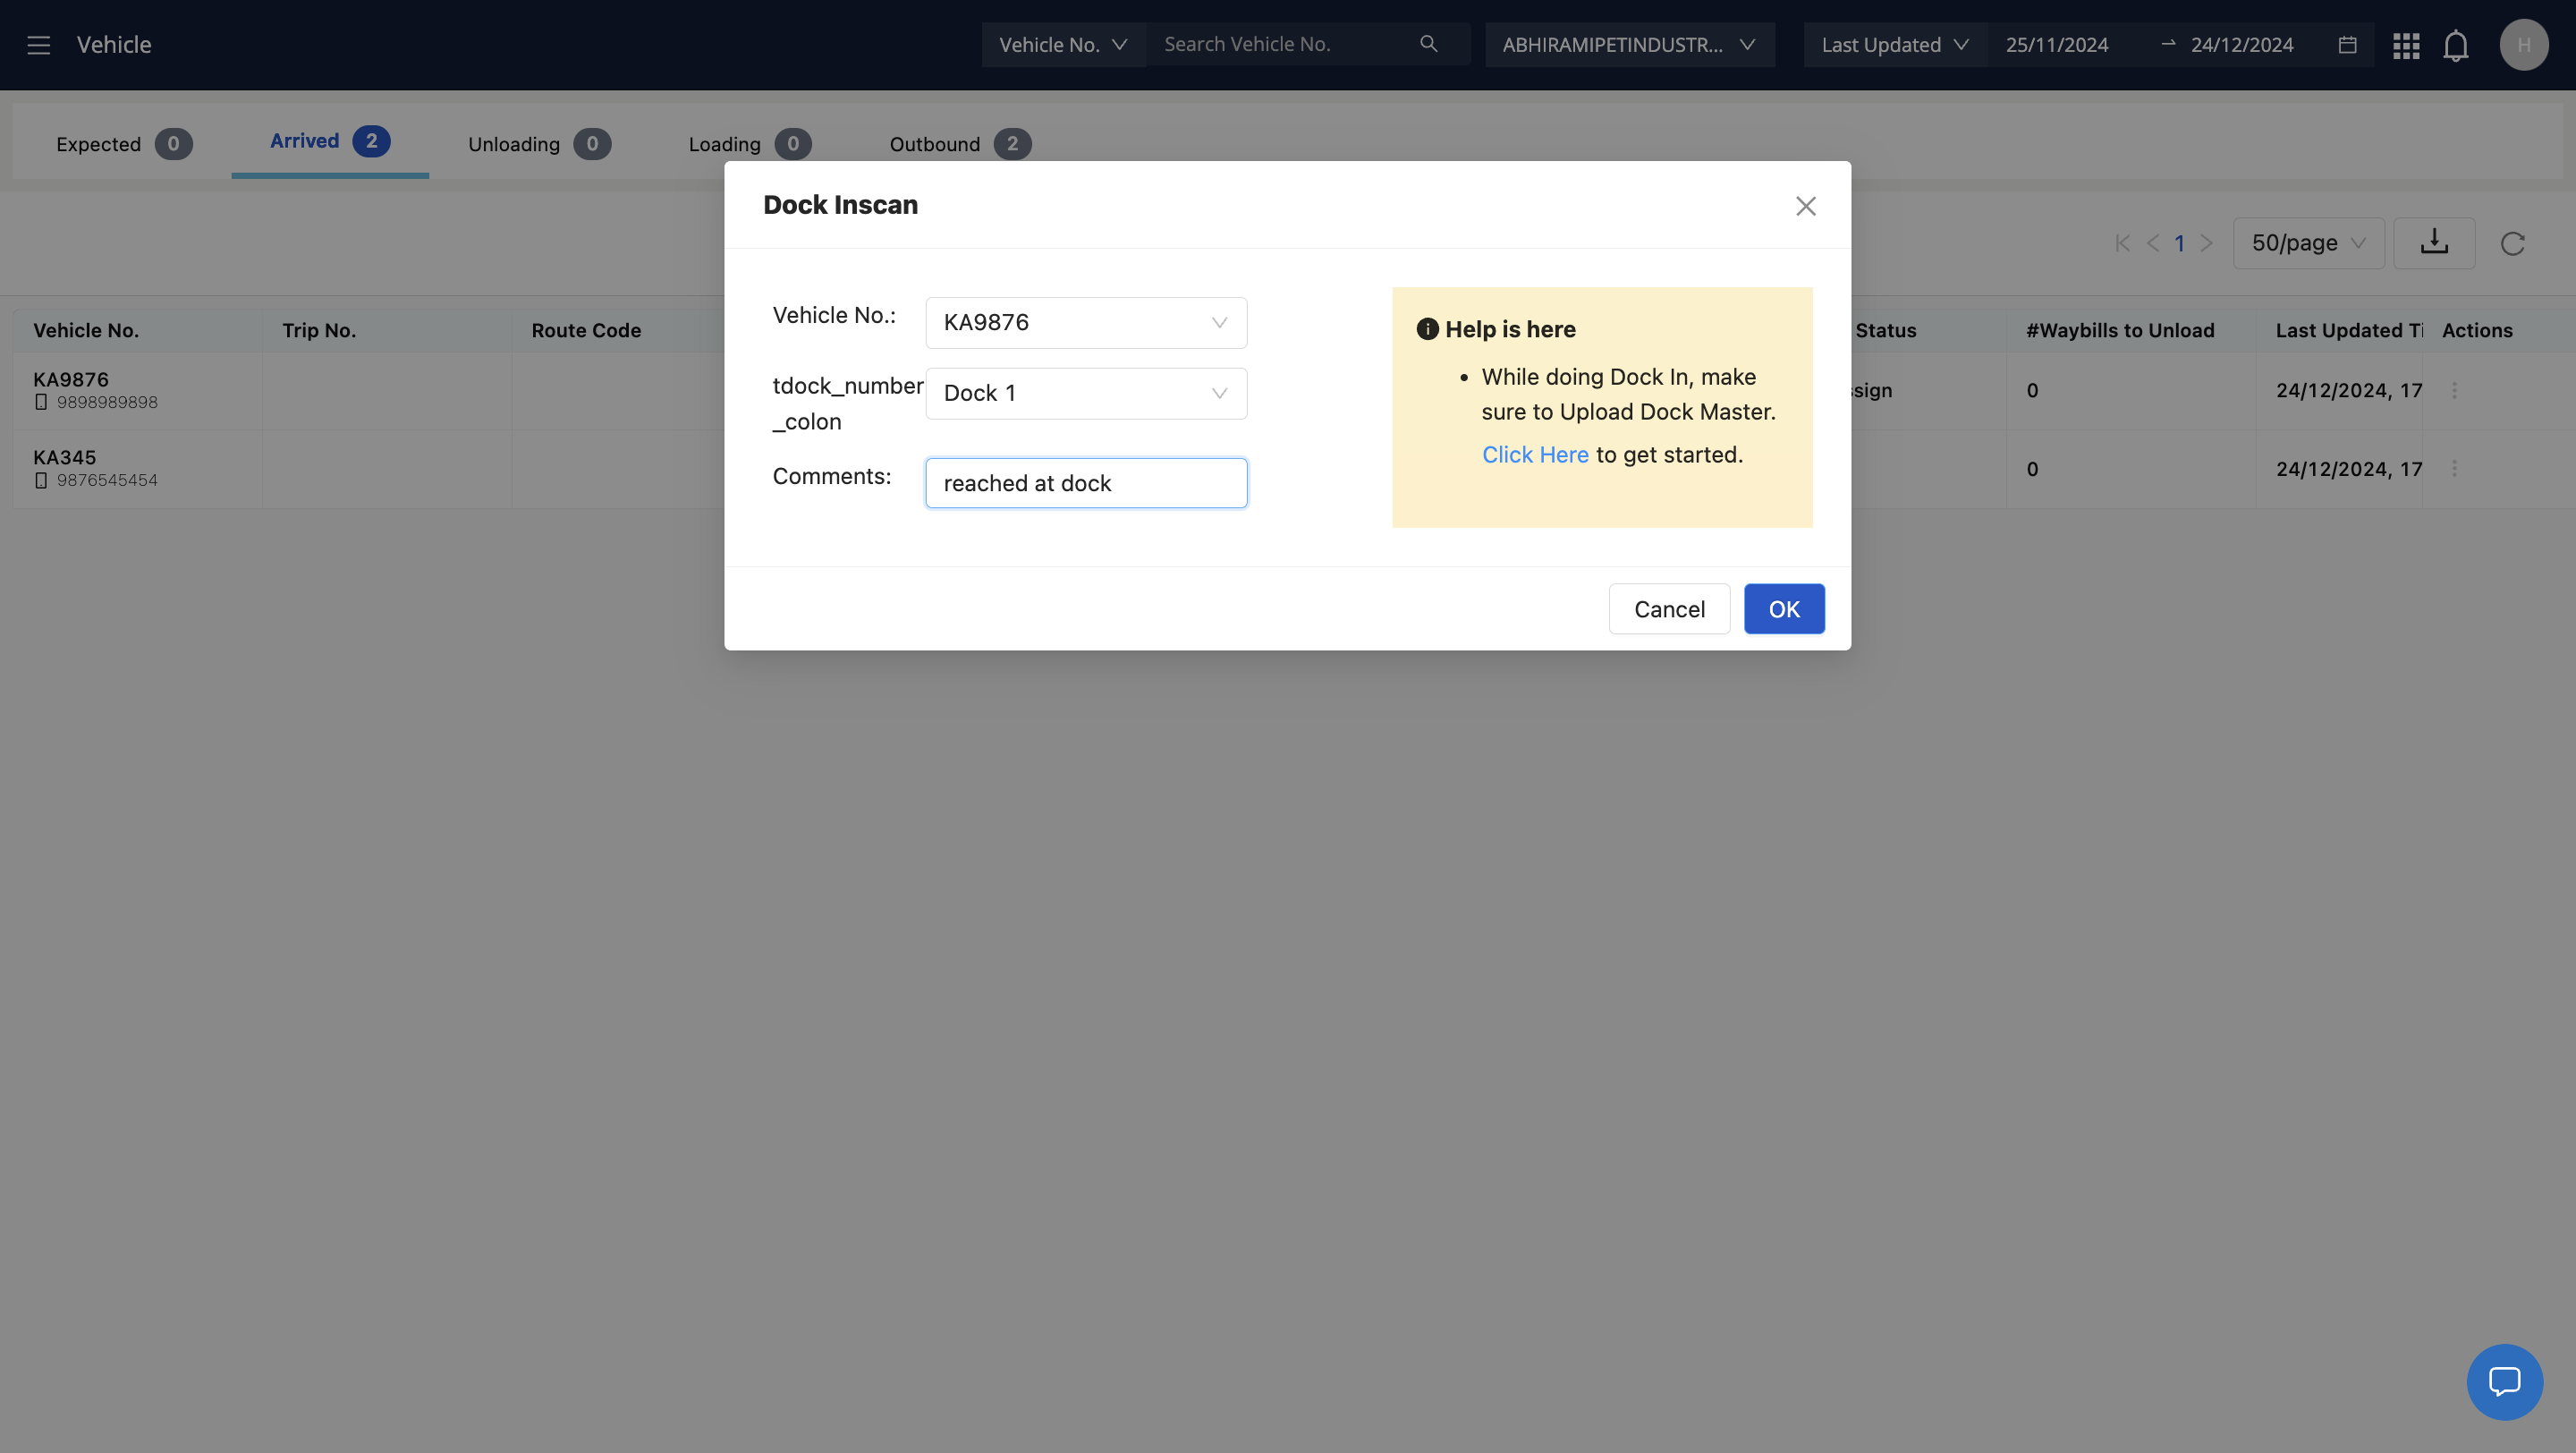Viewport: 2576px width, 1453px height.
Task: Click phone number 9898989898
Action: (x=107, y=402)
